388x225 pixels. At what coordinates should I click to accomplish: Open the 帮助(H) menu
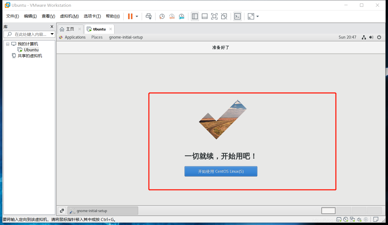[x=113, y=16]
